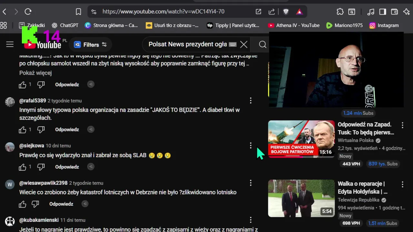Viewport: 413px width, 232px height.
Task: Reload the page with refresh icon
Action: coord(28,12)
